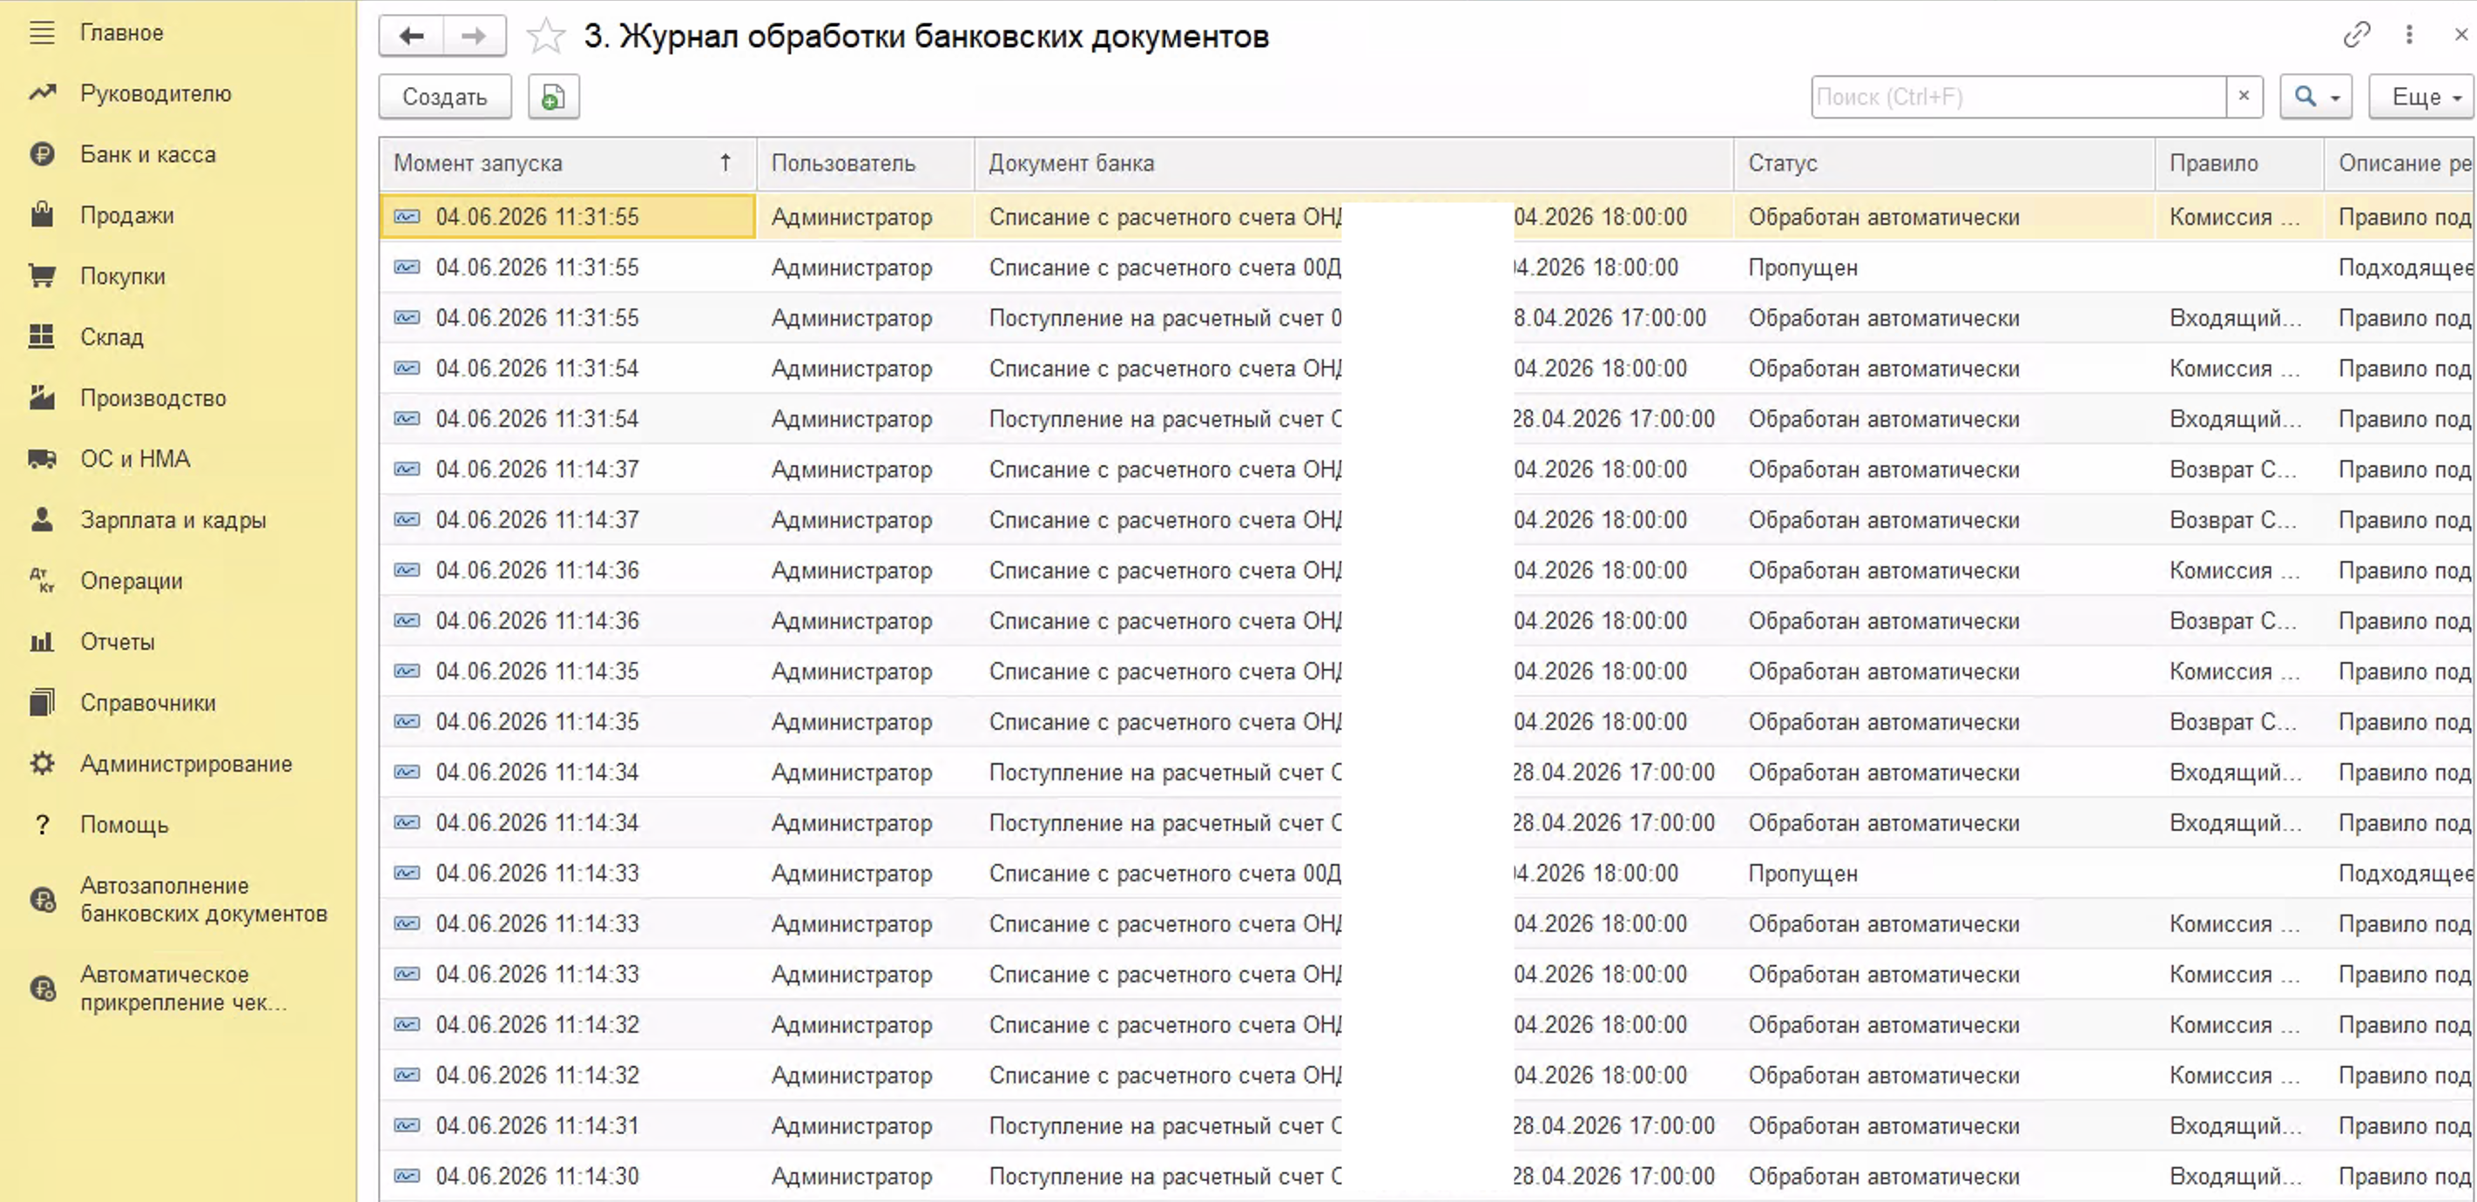Select the row timestamped 04.06.2026 11:14:30
The height and width of the screenshot is (1202, 2477).
pyautogui.click(x=1427, y=1176)
